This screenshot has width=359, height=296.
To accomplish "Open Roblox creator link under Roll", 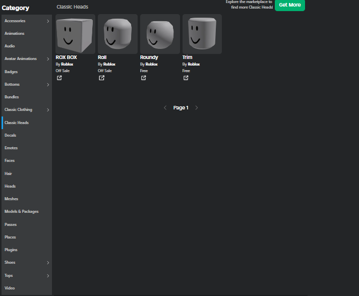I will click(109, 65).
